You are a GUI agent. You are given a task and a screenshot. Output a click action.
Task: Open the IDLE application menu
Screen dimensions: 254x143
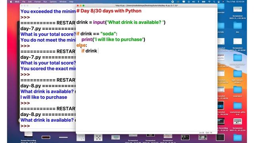(x=17, y=2)
